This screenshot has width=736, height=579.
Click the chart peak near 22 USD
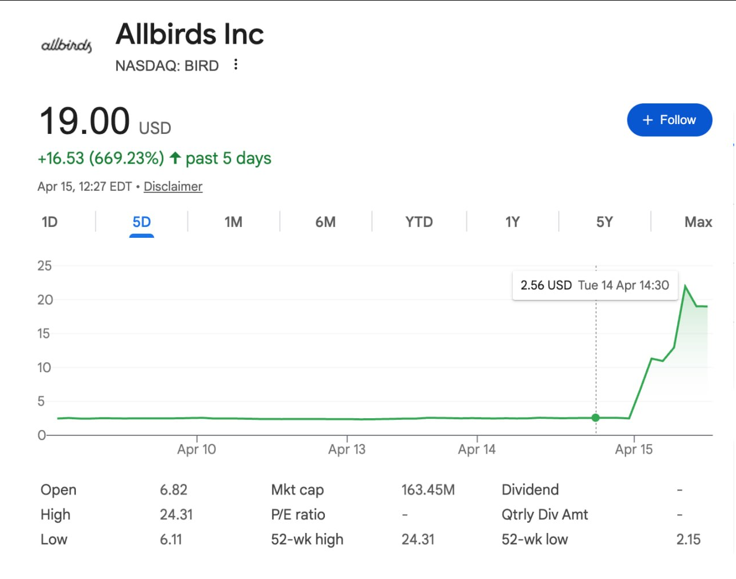685,286
